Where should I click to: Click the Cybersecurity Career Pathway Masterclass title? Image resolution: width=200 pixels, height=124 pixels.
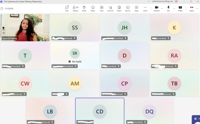coord(23,2)
